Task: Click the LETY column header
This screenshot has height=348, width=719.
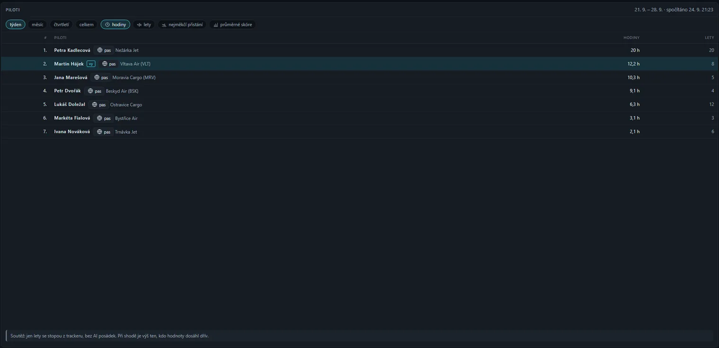Action: [710, 37]
